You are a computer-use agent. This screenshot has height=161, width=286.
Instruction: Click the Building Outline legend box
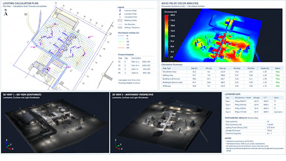click(x=120, y=21)
